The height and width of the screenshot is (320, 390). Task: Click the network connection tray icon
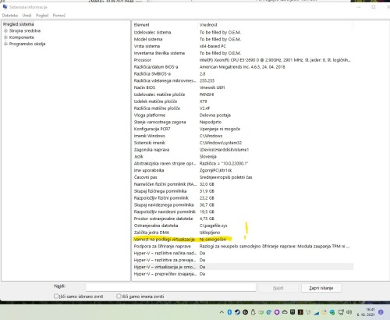pos(341,312)
